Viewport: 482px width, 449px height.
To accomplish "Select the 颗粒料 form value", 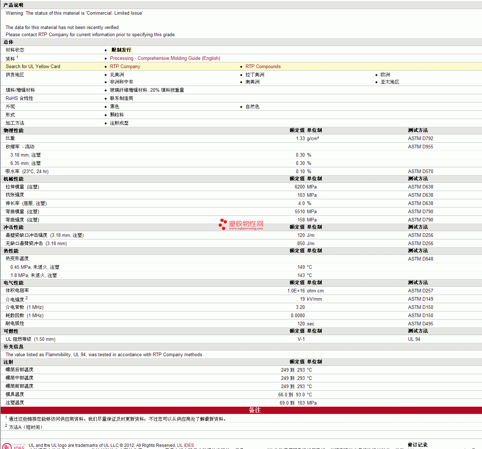I will (x=117, y=115).
